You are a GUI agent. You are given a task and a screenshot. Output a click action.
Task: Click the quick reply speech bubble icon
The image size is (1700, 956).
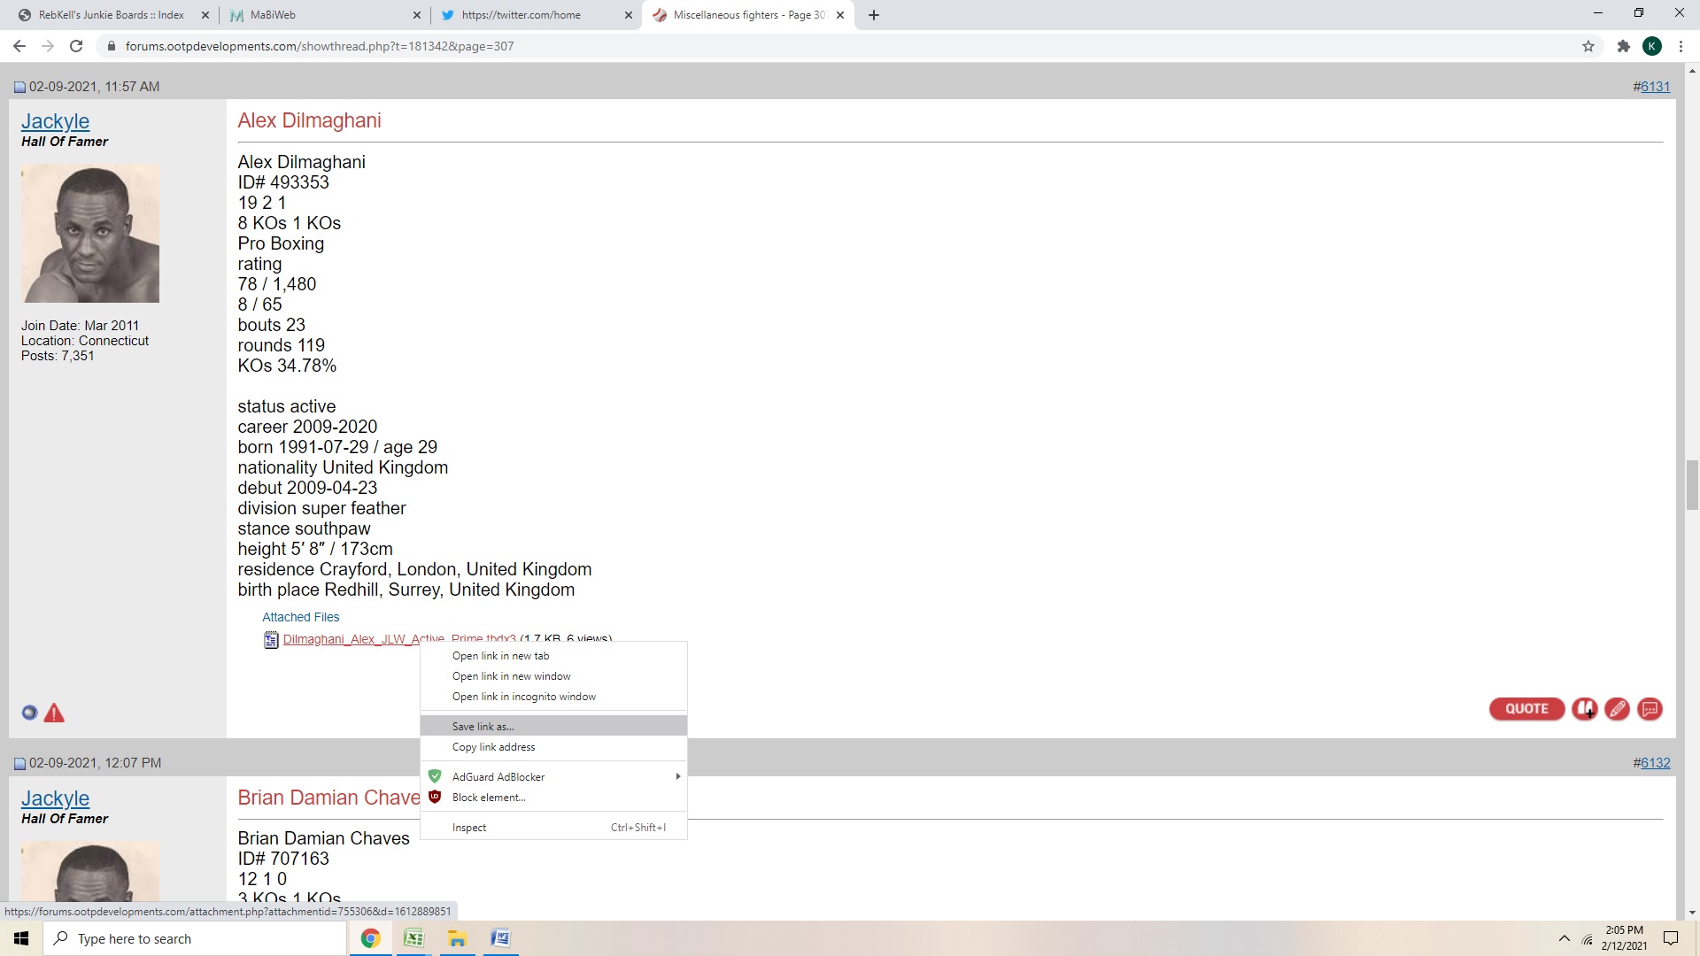[x=1650, y=709]
